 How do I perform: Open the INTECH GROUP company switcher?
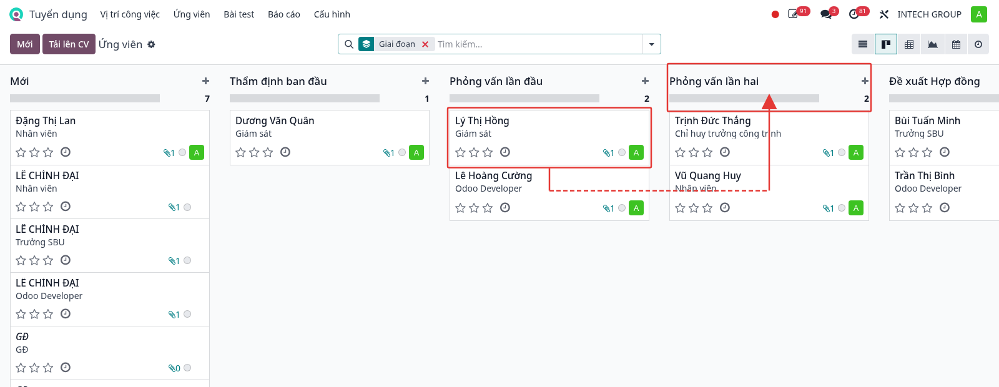click(x=929, y=14)
